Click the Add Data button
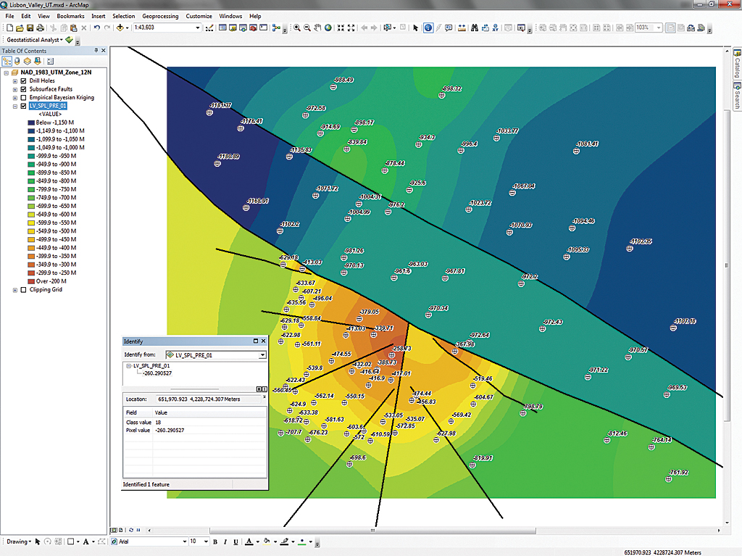This screenshot has width=742, height=556. [119, 28]
